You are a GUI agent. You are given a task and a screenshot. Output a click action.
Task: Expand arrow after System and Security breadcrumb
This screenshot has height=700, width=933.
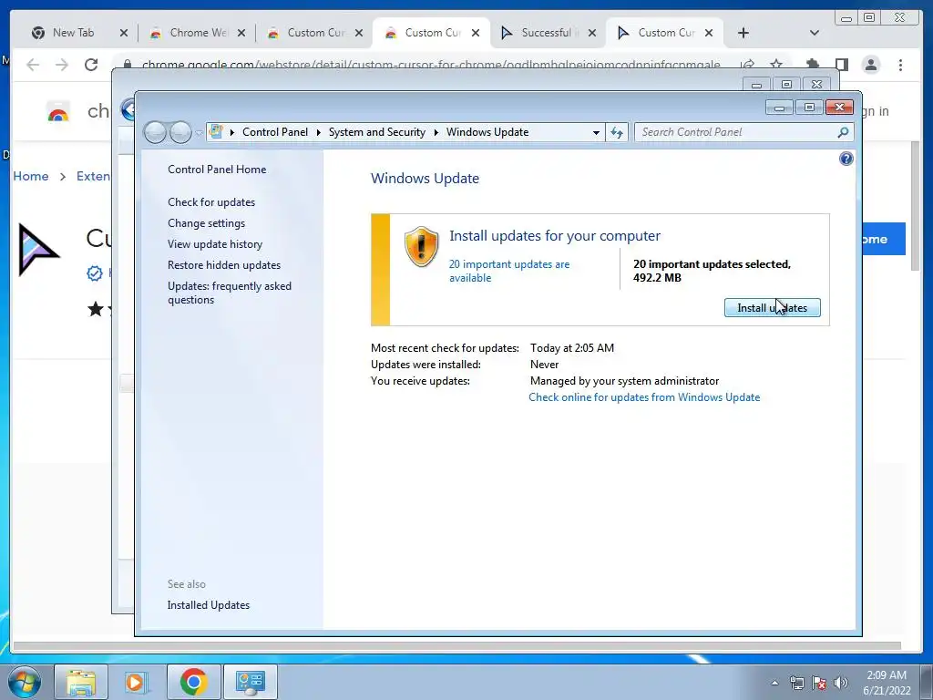point(436,132)
